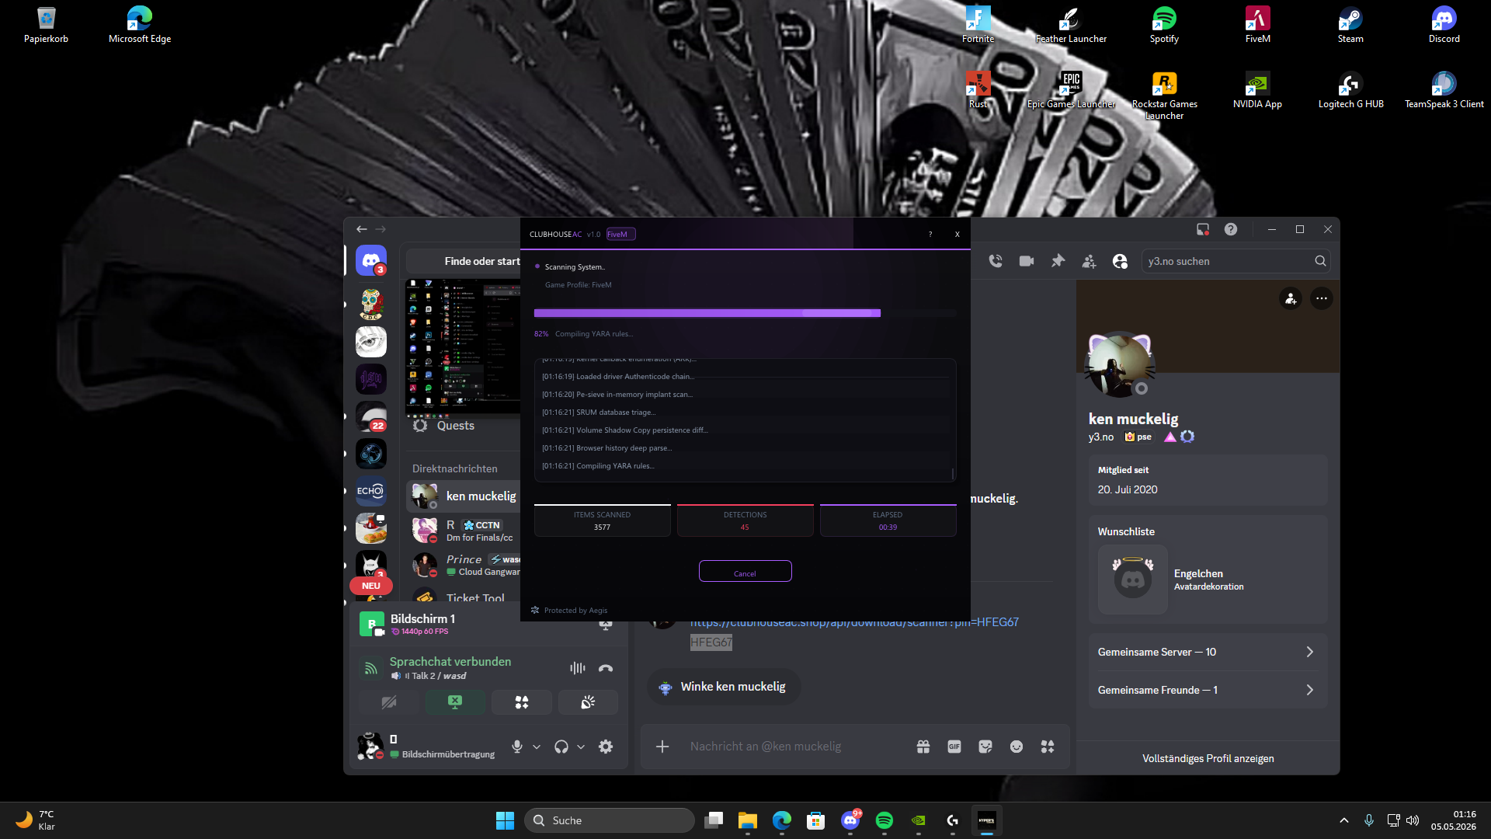1491x839 pixels.
Task: Toggle user profile panel icon
Action: 1120,262
